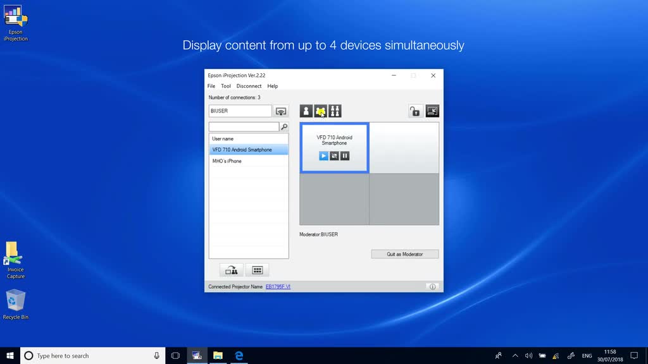648x364 pixels.
Task: Select the empty top-right projection panel
Action: (x=404, y=148)
